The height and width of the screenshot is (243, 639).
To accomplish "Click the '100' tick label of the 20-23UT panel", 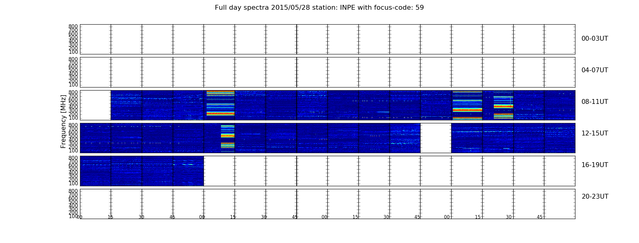I will [73, 216].
